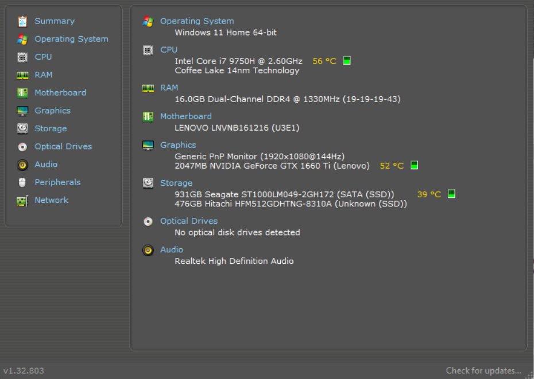Click the CPU chip icon in sidebar
The image size is (534, 379).
click(x=22, y=57)
